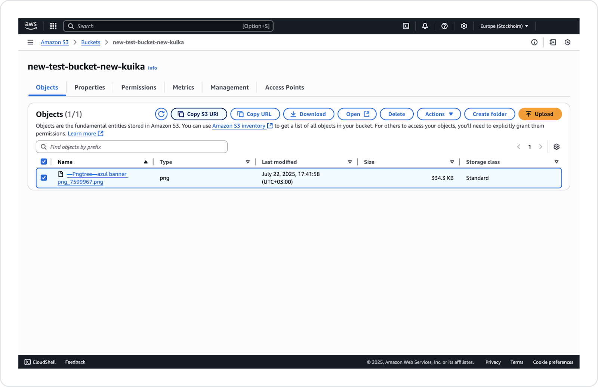Viewport: 598px width, 387px height.
Task: Open the panel icon left of the clock icon
Action: pyautogui.click(x=553, y=42)
